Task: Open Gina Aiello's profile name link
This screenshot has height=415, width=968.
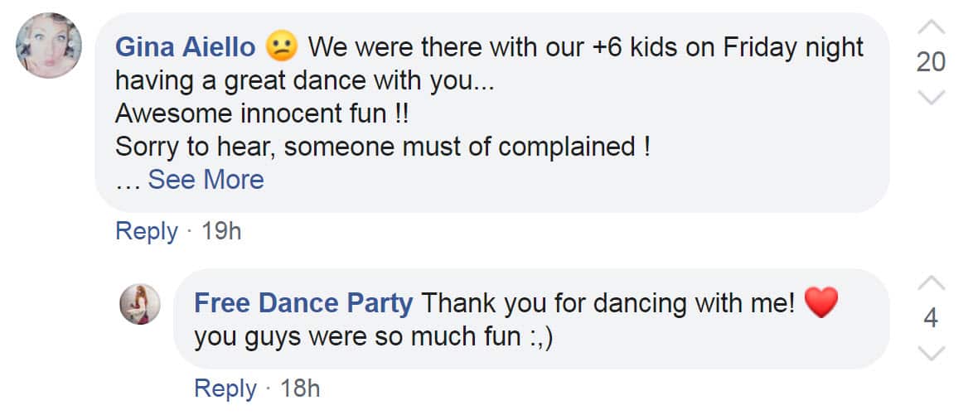Action: pyautogui.click(x=185, y=47)
